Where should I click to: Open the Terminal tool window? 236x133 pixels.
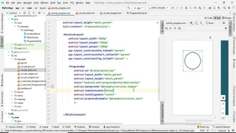pyautogui.click(x=94, y=127)
